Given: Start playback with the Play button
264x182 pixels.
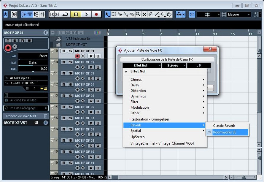Looking at the screenshot, I should (x=86, y=14).
